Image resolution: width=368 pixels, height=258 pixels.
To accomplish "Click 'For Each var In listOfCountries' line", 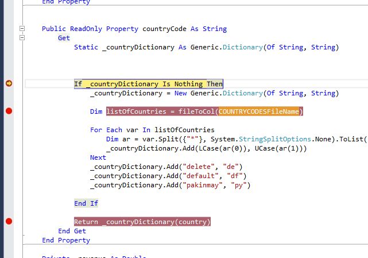I will [x=152, y=130].
